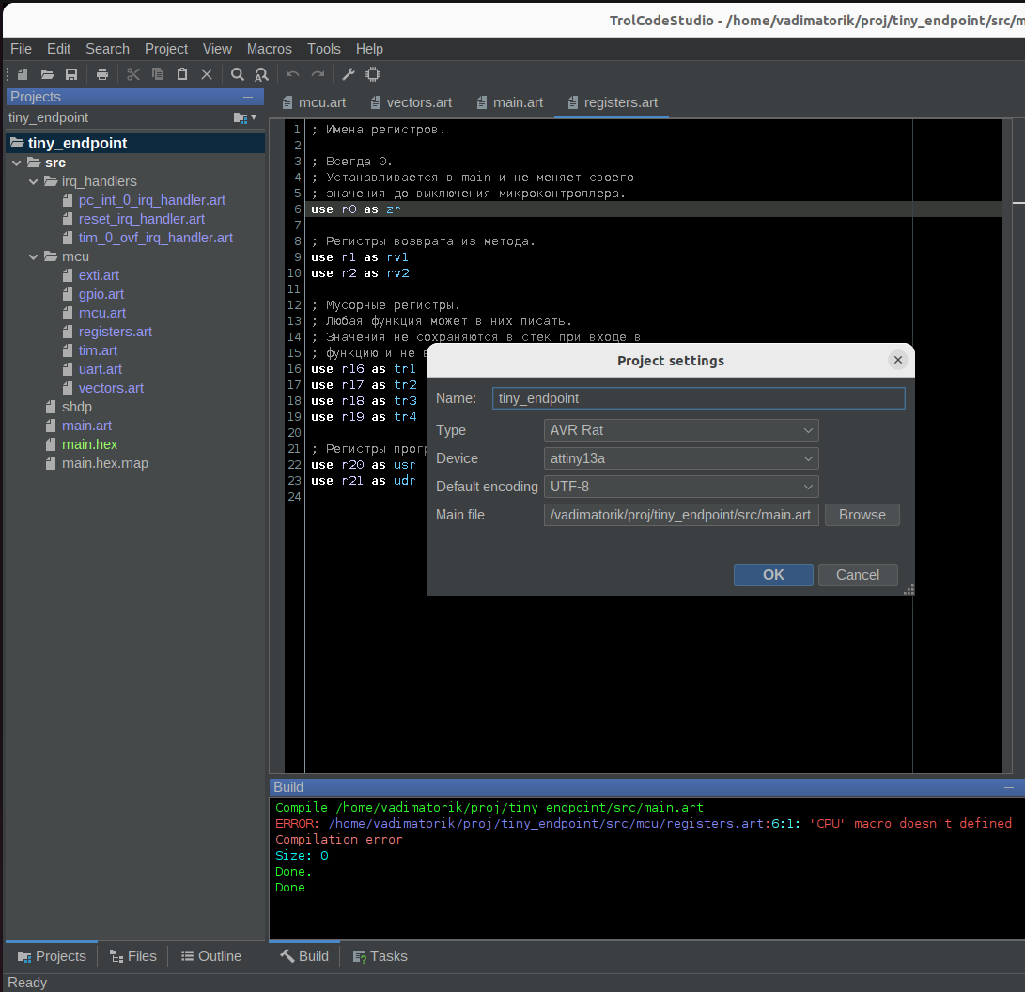
Task: Save the file with the floppy disk icon
Action: [x=71, y=74]
